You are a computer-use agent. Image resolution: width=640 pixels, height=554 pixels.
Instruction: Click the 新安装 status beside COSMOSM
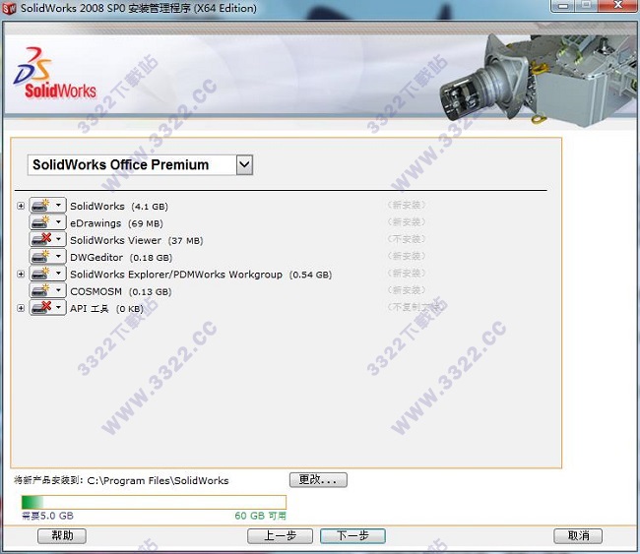click(x=407, y=290)
